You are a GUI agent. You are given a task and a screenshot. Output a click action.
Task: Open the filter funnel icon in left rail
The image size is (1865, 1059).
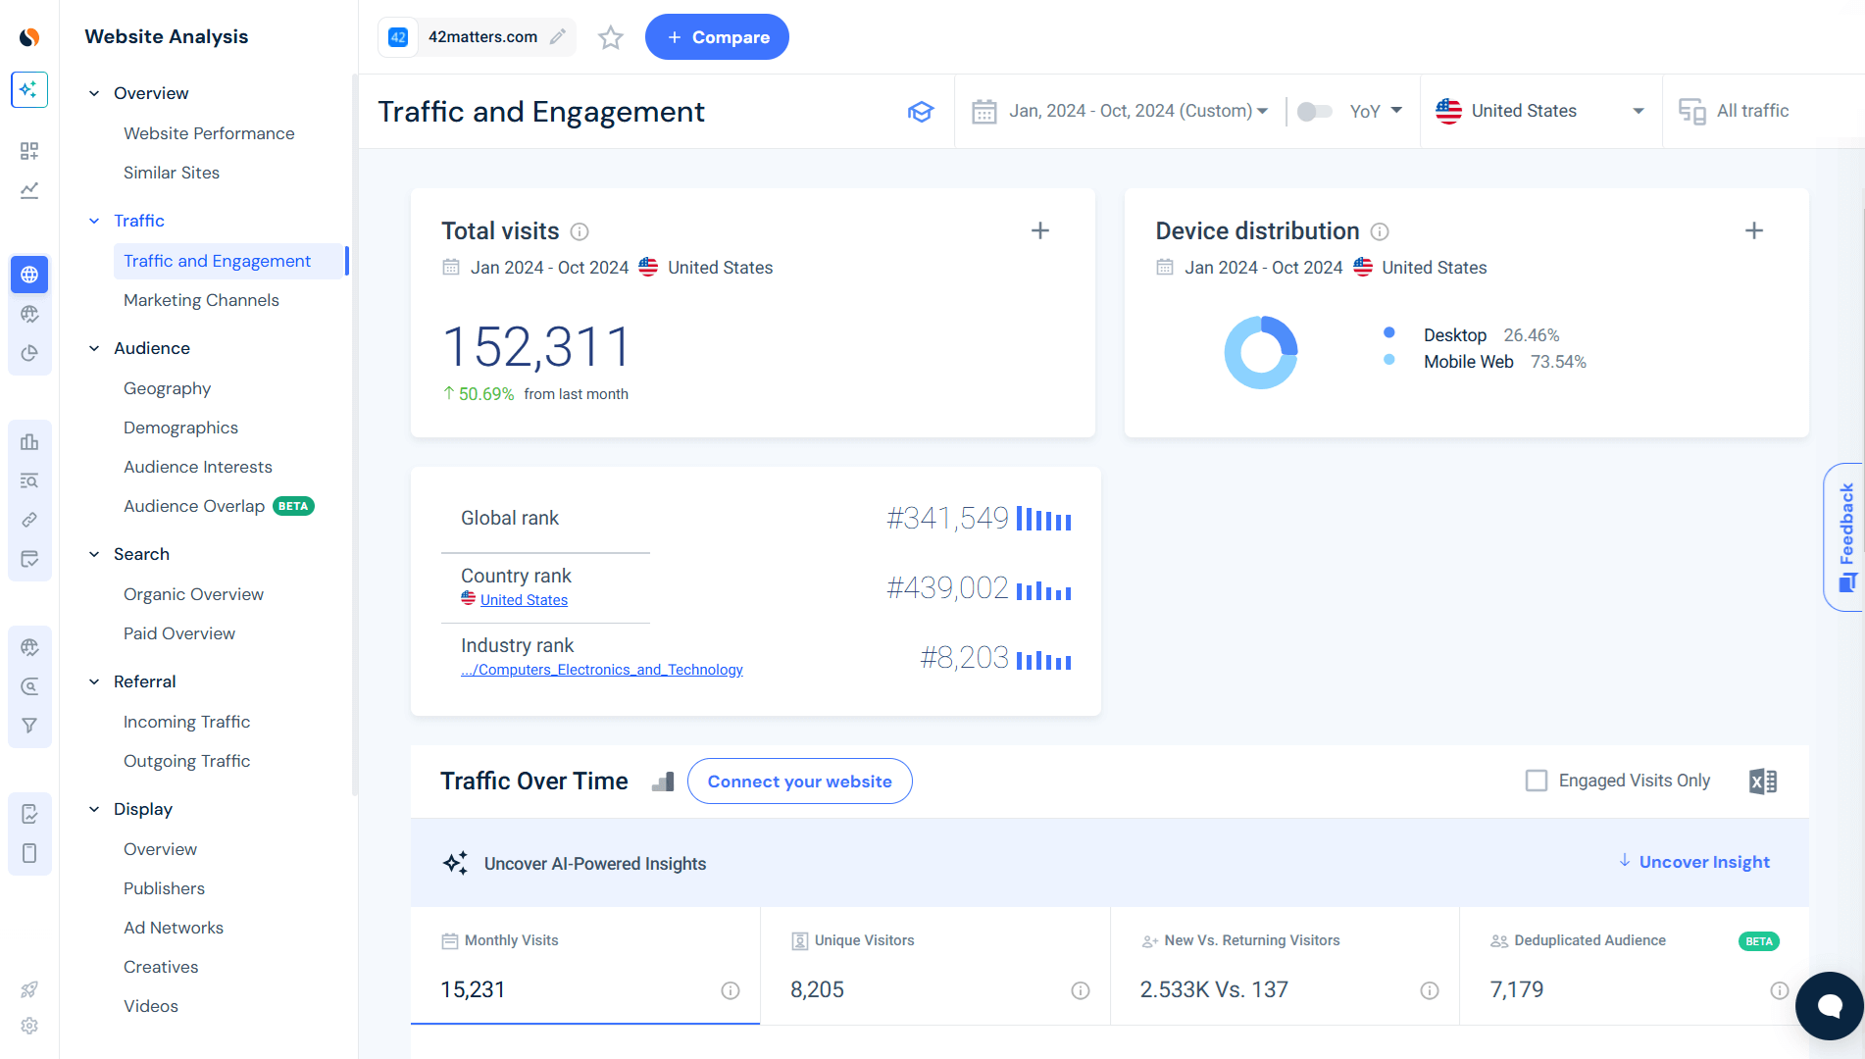29,726
